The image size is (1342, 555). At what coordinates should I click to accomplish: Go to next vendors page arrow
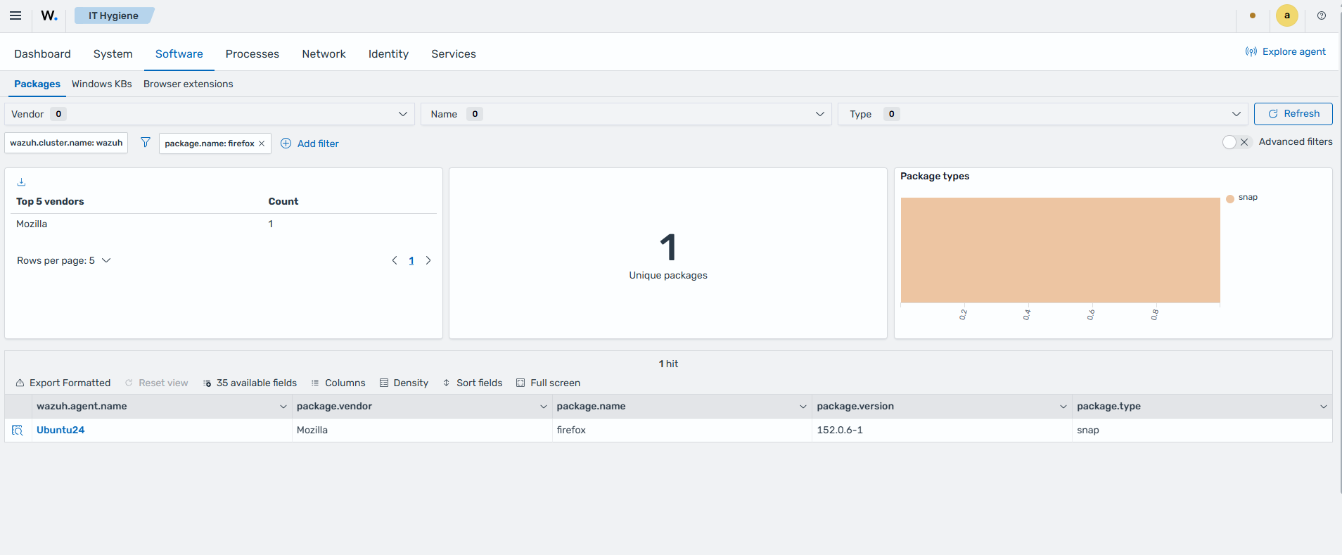(x=428, y=260)
